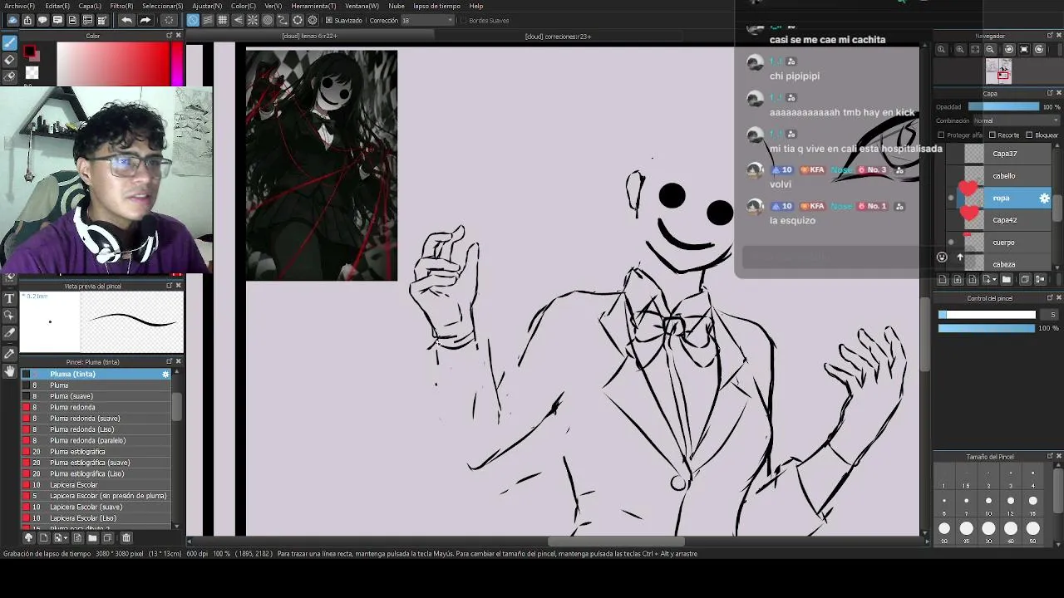Viewport: 1064px width, 598px height.
Task: Click the Undo arrow in the top toolbar
Action: click(x=126, y=20)
